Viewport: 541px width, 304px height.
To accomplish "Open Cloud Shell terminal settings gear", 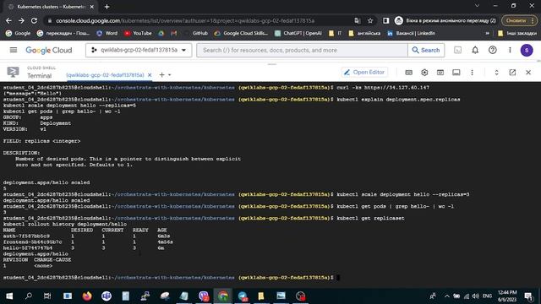I will click(x=424, y=73).
